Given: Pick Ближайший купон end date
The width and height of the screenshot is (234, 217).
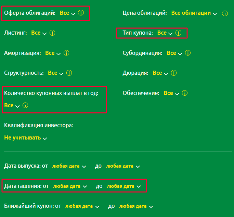Looking at the screenshot, I should click(136, 206).
